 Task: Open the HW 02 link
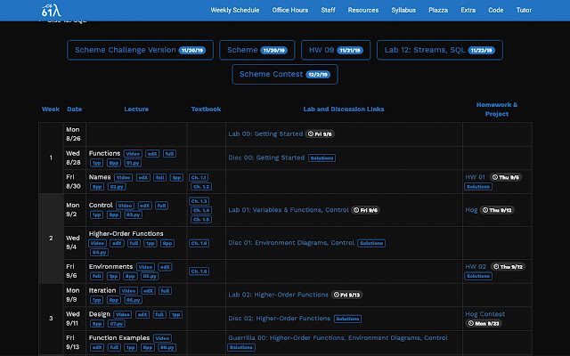[x=476, y=267]
